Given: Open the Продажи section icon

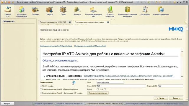Looking at the screenshot, I should tap(35, 11).
